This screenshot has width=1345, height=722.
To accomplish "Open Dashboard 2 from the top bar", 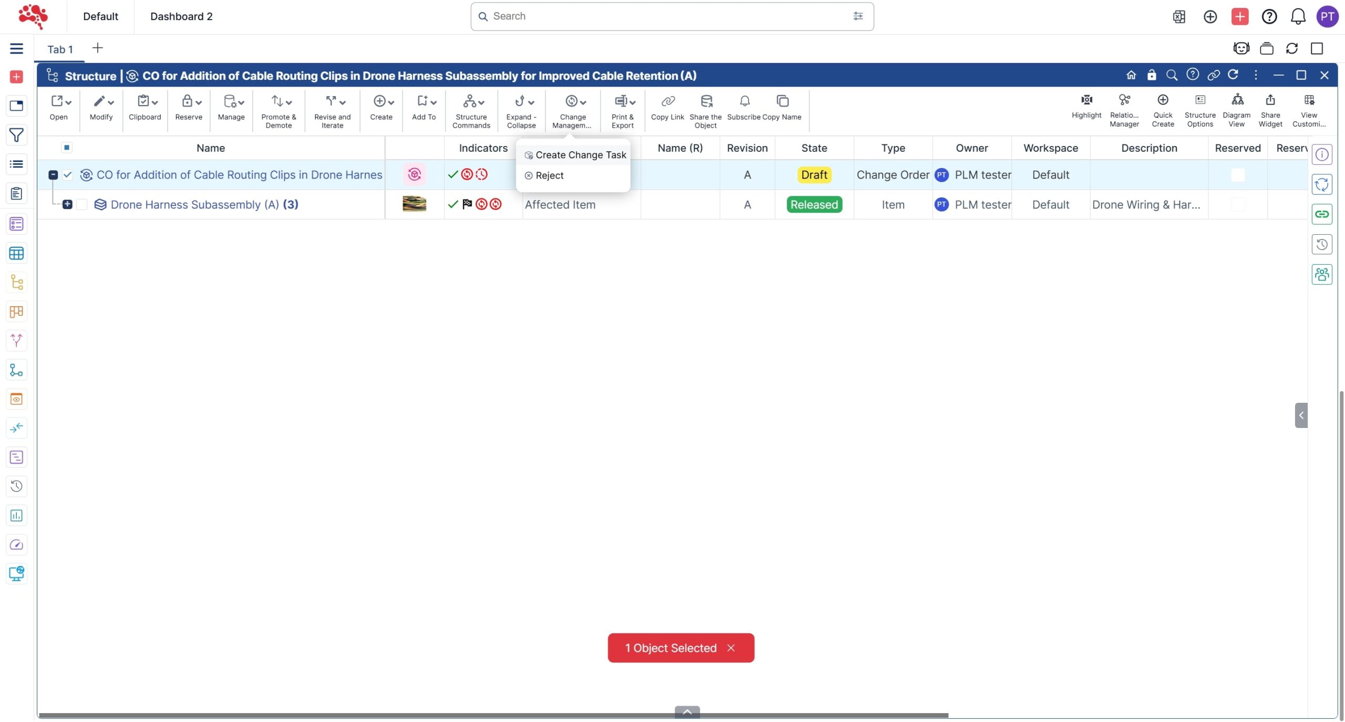I will [x=181, y=16].
